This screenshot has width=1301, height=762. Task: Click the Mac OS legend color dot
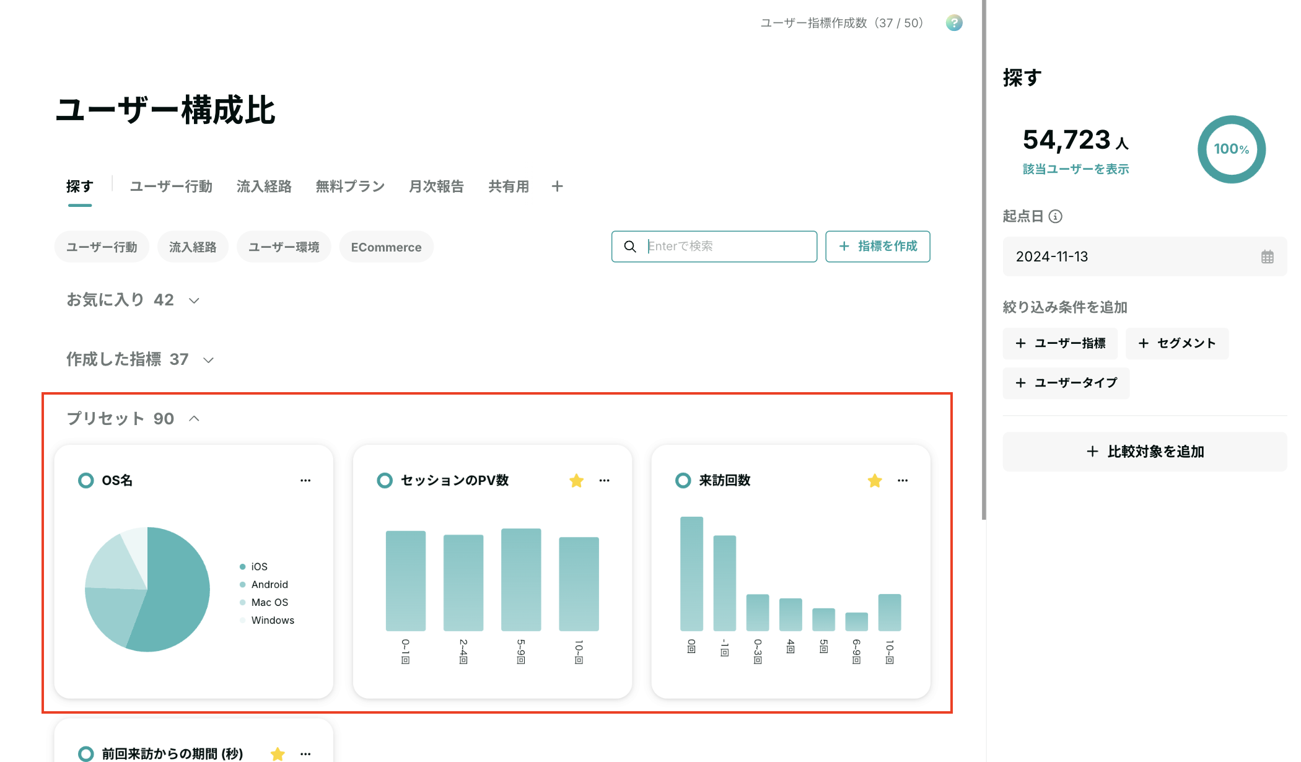pos(242,602)
